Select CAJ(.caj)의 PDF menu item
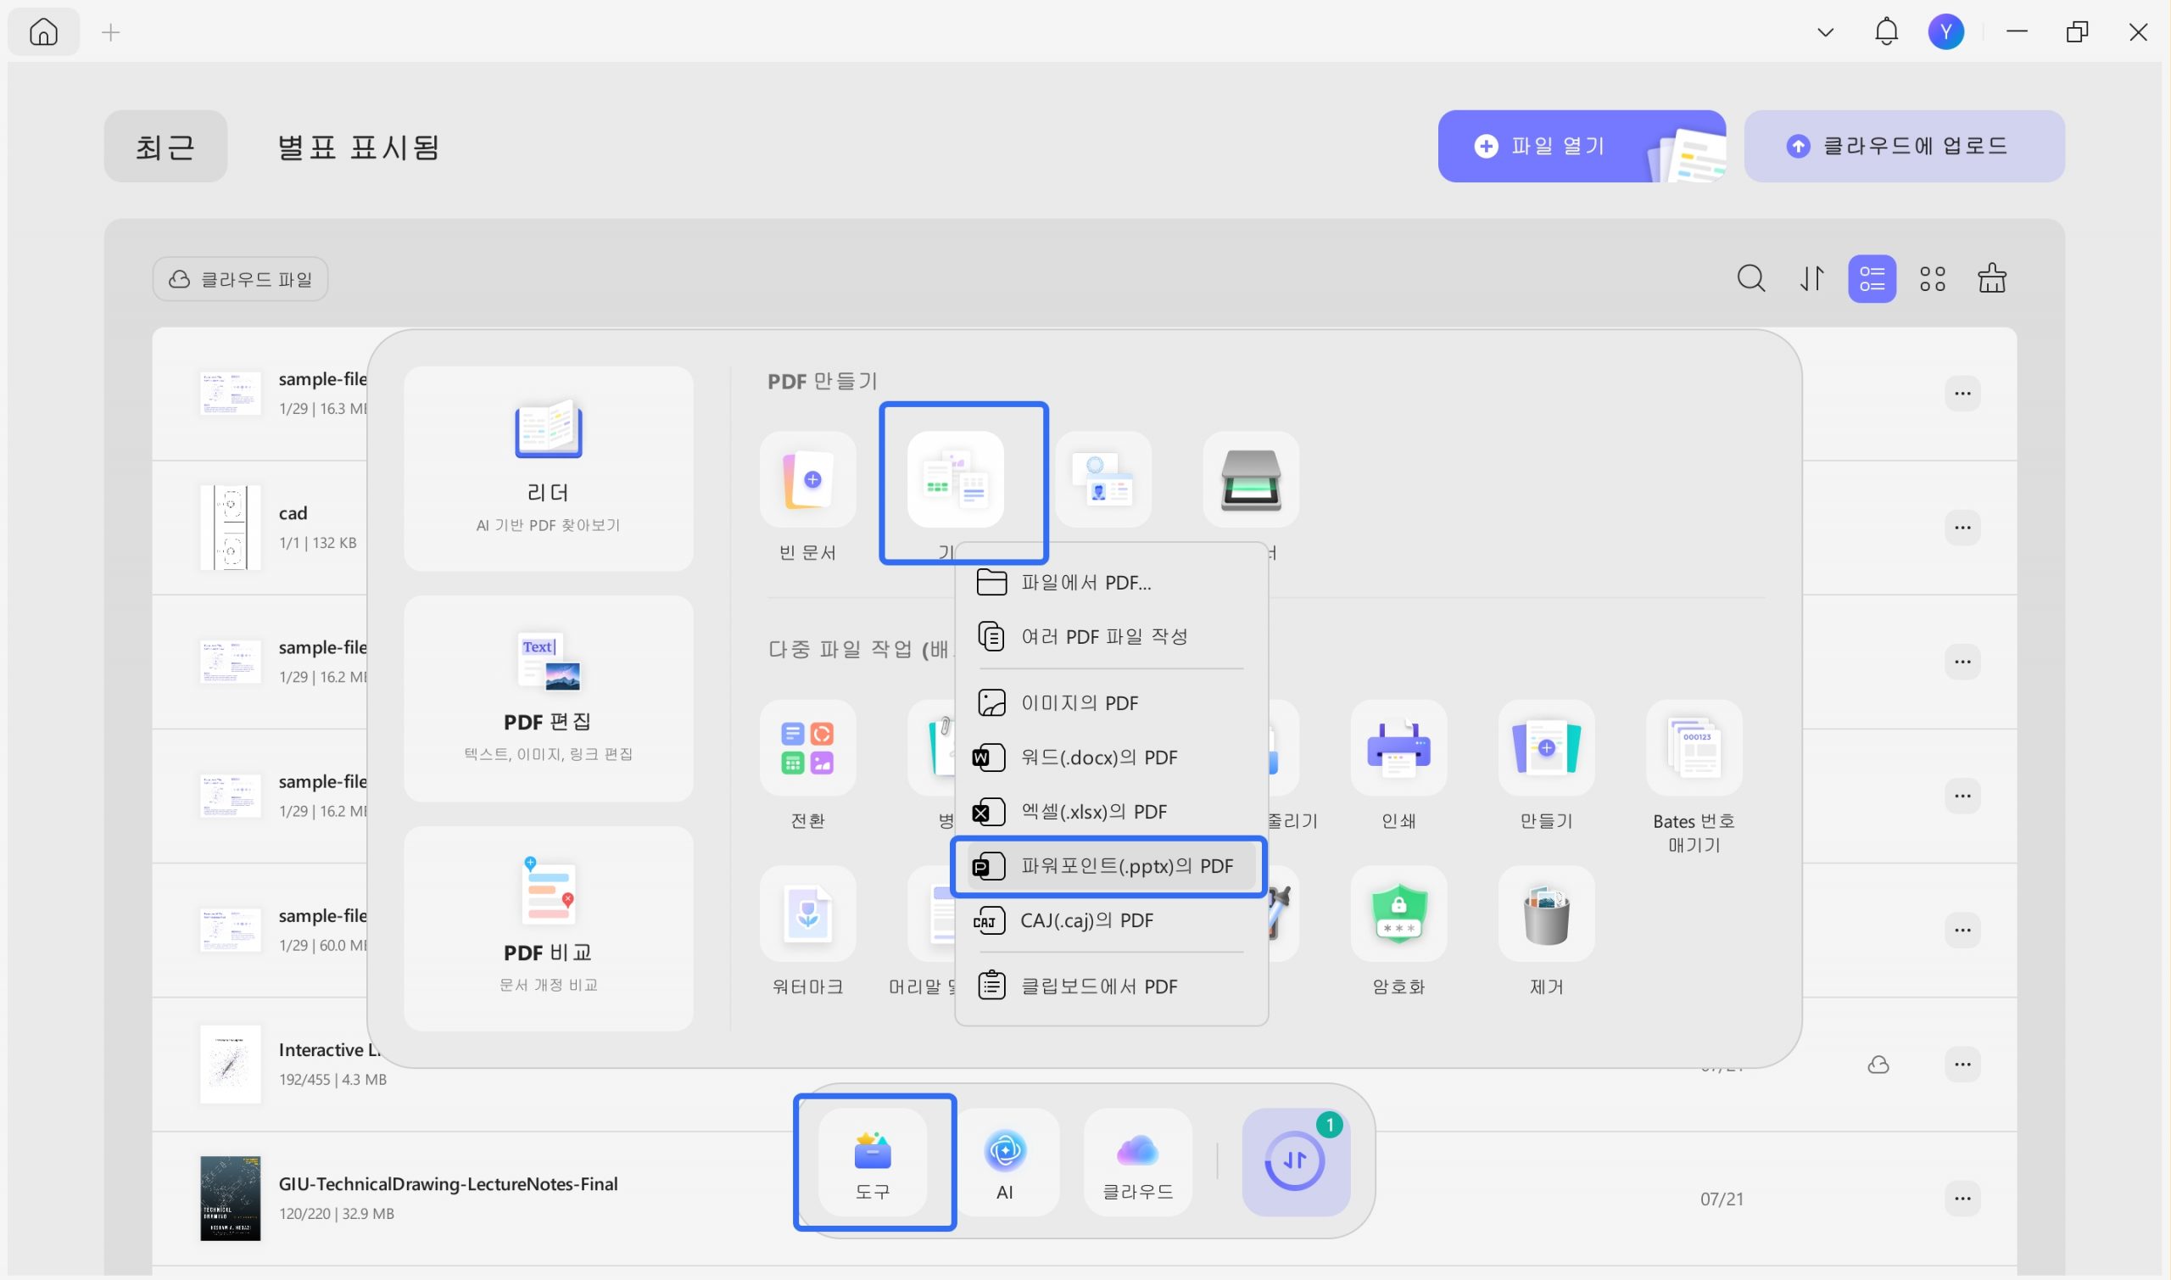Screen dimensions: 2171x1280 click(1112, 920)
